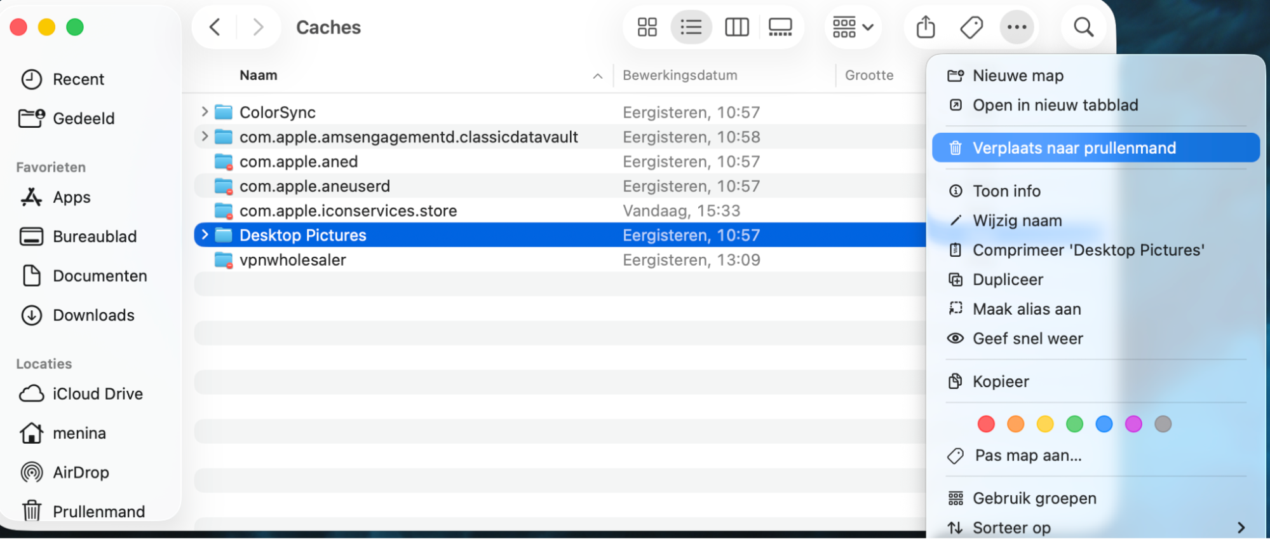1270x539 pixels.
Task: Expand the ColorSync folder
Action: (x=205, y=112)
